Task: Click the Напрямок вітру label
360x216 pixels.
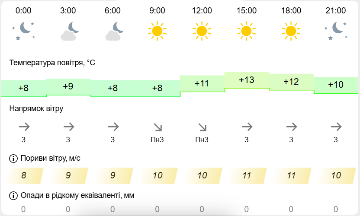Action: click(36, 108)
